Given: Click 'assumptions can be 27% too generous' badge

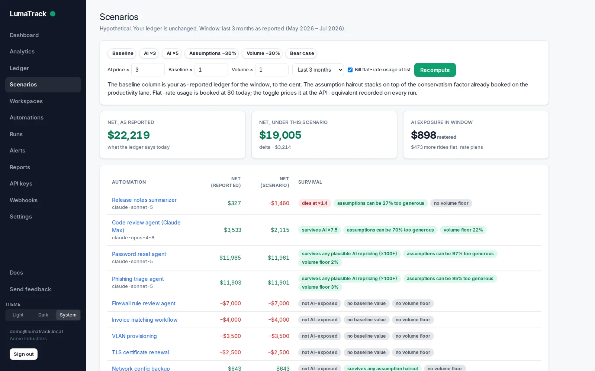Looking at the screenshot, I should pos(381,203).
